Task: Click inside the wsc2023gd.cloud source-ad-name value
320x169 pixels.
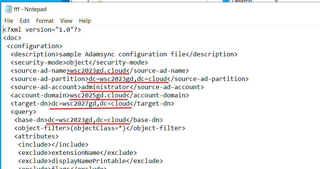Action: [x=98, y=71]
